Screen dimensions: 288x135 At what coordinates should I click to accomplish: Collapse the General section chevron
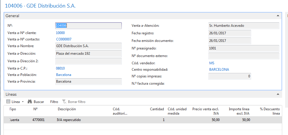tap(278, 16)
